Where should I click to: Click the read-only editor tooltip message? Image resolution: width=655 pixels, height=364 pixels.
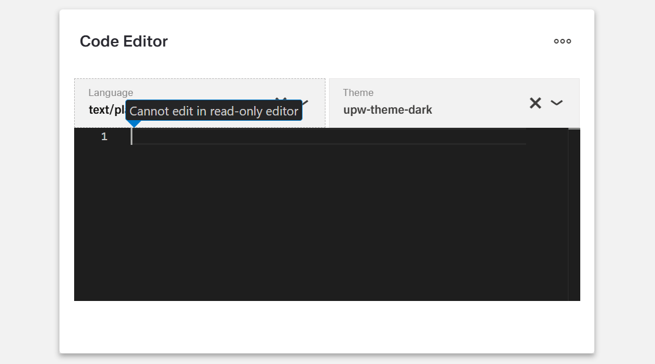coord(214,111)
